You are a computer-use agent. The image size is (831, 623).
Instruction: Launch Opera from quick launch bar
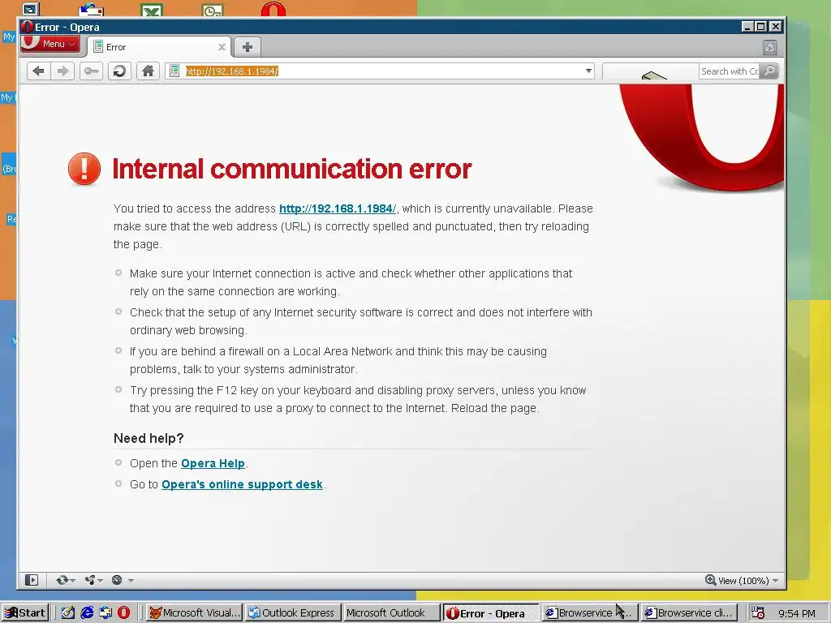click(123, 613)
